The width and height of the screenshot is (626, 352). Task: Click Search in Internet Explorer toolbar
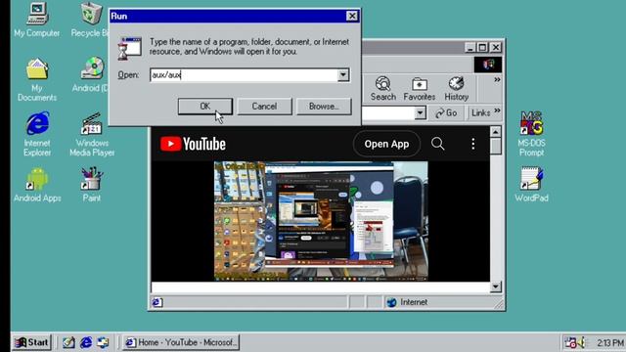[x=382, y=89]
